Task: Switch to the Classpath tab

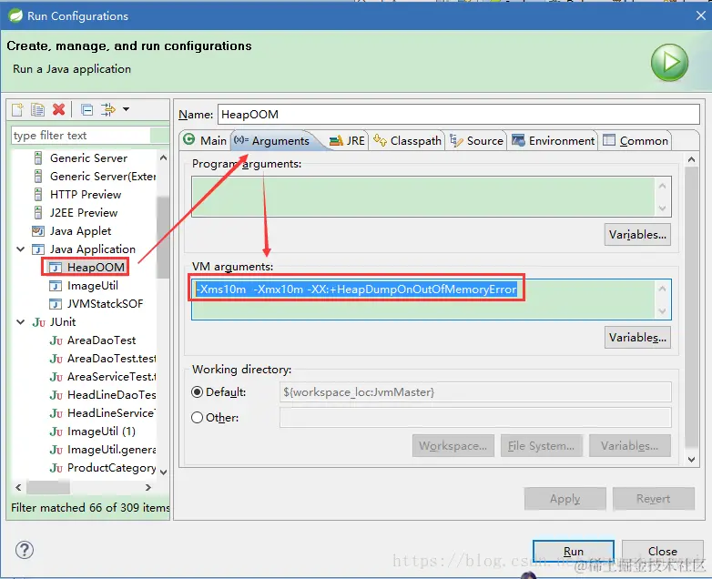Action: point(407,141)
